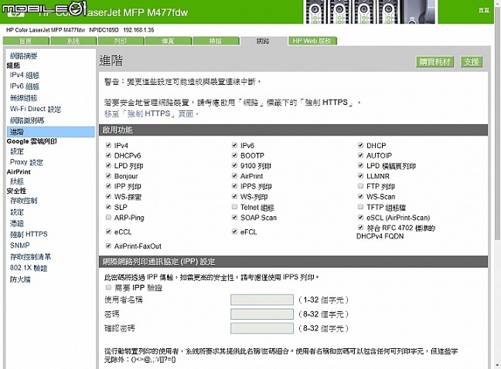This screenshot has width=501, height=369.
Task: Open 網路摘要 in the sidebar
Action: (24, 56)
